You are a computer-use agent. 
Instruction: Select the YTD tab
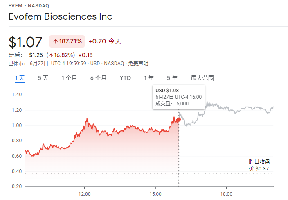tap(125, 78)
